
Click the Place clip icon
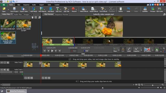pos(115,50)
